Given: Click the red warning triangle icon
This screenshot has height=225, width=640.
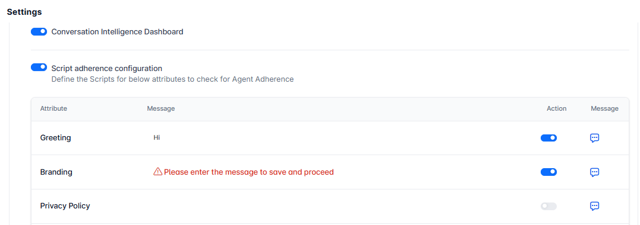Looking at the screenshot, I should [157, 172].
